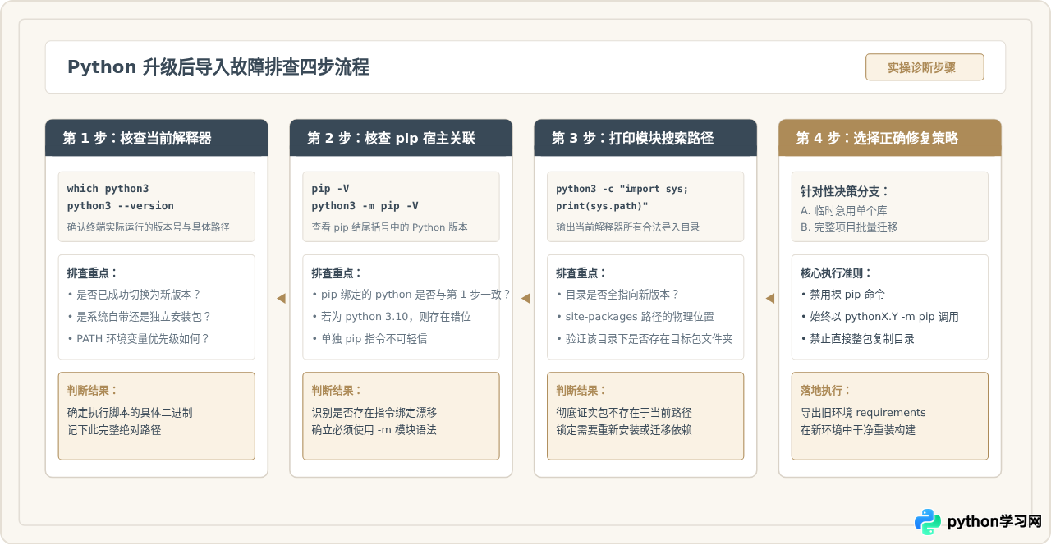The width and height of the screenshot is (1051, 545).
Task: Click bullet 禁止直接整包复制目录
Action: pyautogui.click(x=857, y=338)
